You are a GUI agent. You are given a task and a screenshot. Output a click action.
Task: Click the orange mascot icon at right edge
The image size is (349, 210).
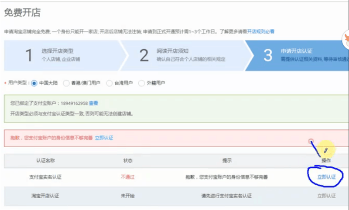(346, 40)
